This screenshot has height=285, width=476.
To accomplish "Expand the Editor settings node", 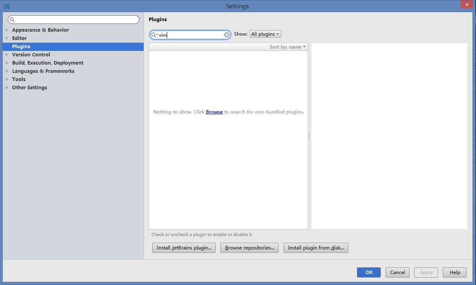I will pyautogui.click(x=7, y=38).
